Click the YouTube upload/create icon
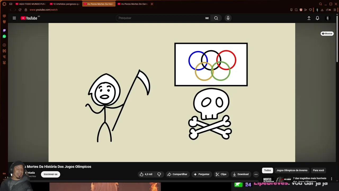 click(x=309, y=18)
